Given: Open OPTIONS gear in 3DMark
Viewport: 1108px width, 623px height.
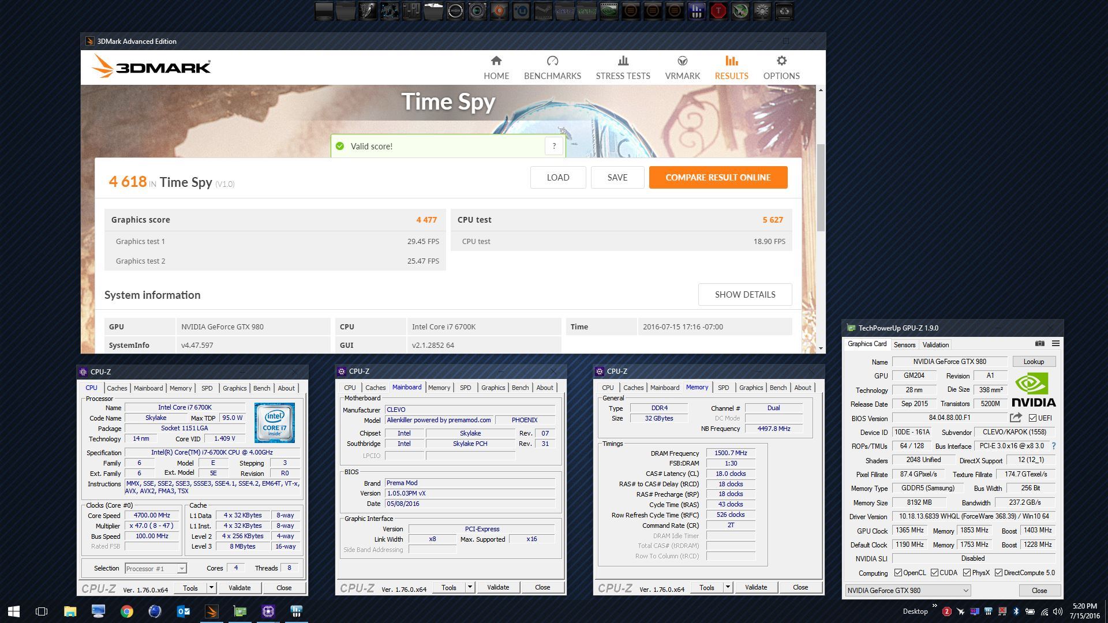Looking at the screenshot, I should (781, 67).
